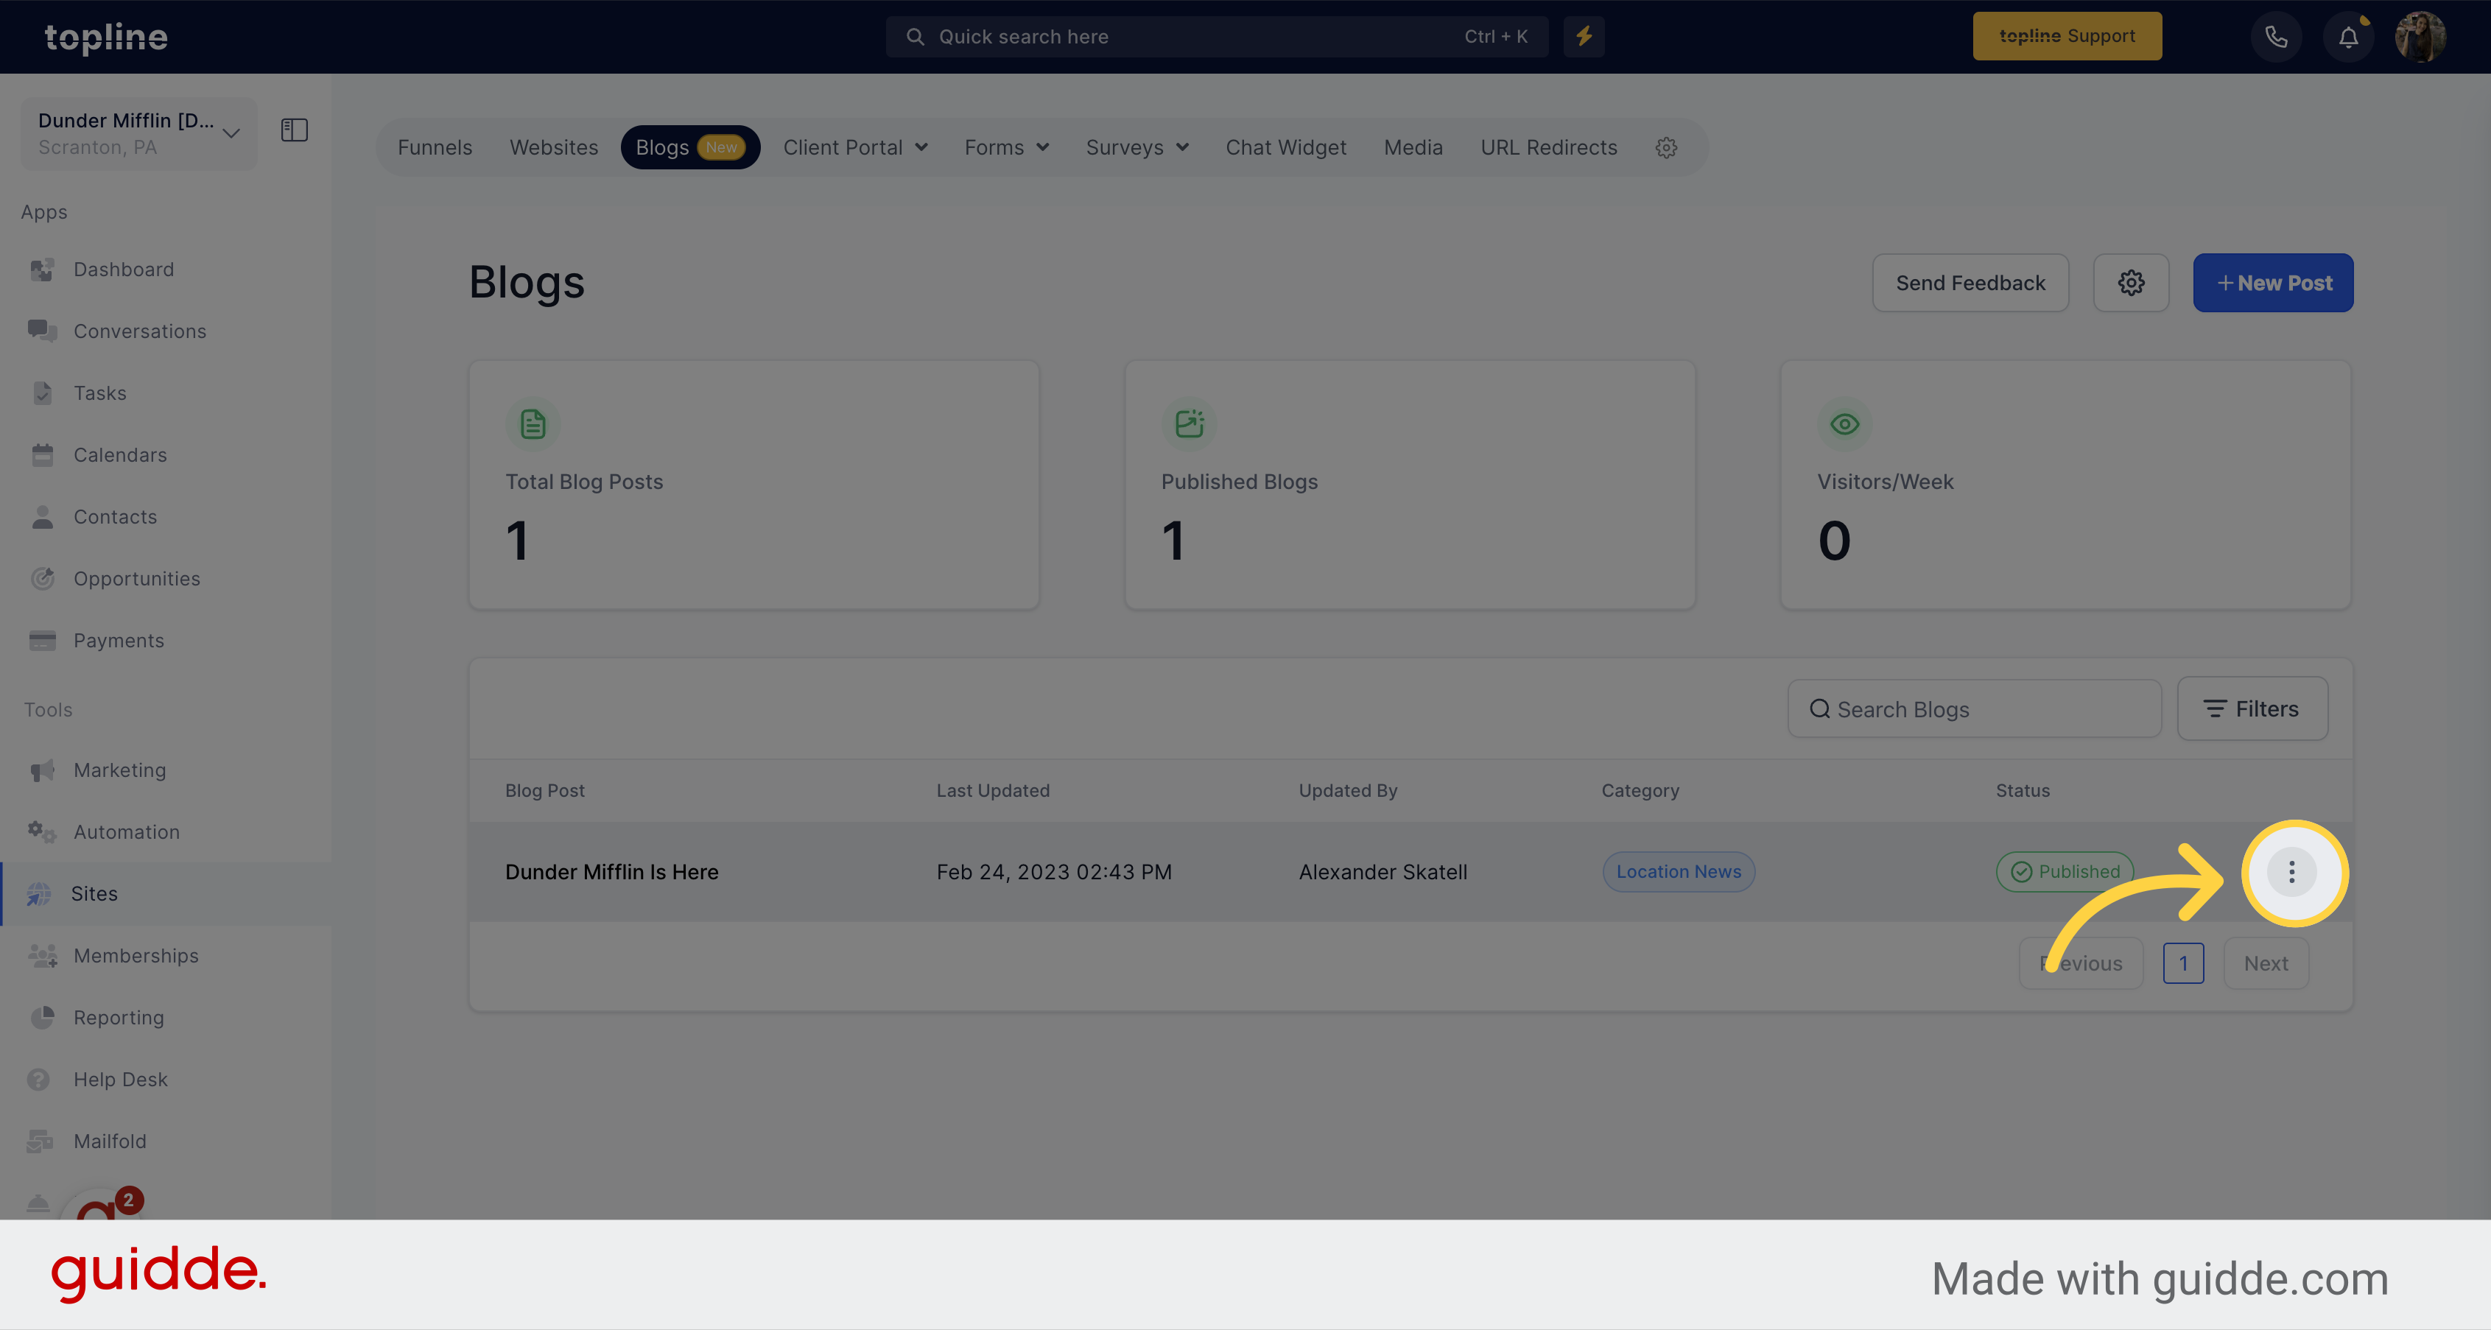Expand the Surveys dropdown
This screenshot has width=2491, height=1330.
click(x=1136, y=148)
